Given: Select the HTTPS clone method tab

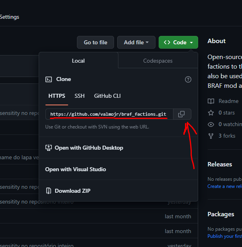Looking at the screenshot, I should 57,96.
